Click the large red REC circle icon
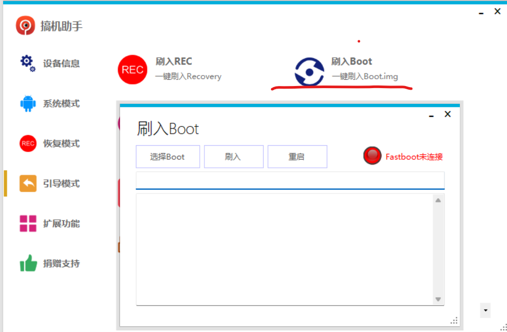507x332 pixels. [133, 70]
